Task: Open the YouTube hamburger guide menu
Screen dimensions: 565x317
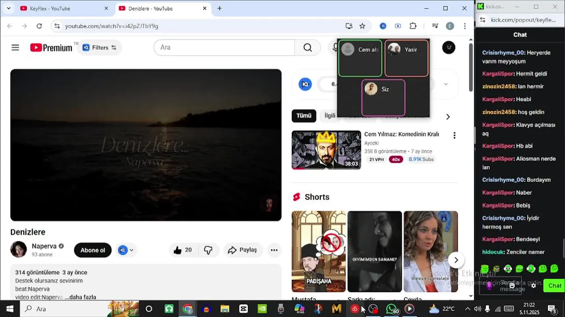Action: pos(15,48)
